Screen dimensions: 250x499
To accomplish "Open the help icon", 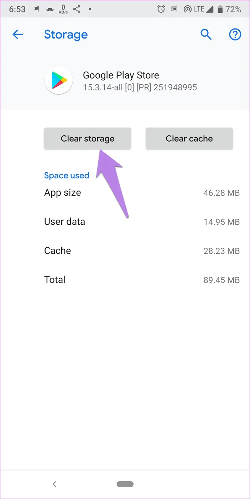I will (235, 35).
